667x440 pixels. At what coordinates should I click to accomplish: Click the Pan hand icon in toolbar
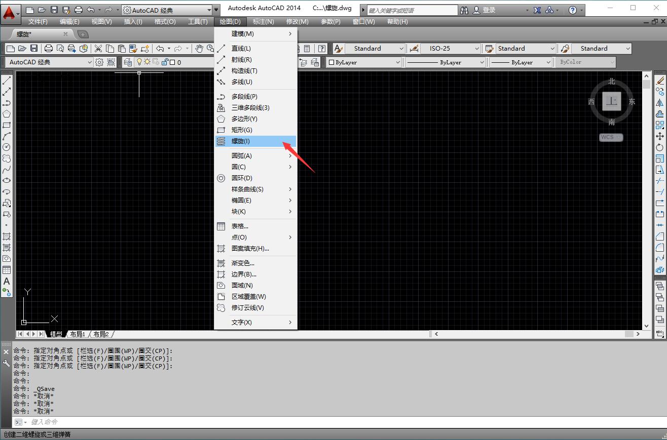(199, 49)
